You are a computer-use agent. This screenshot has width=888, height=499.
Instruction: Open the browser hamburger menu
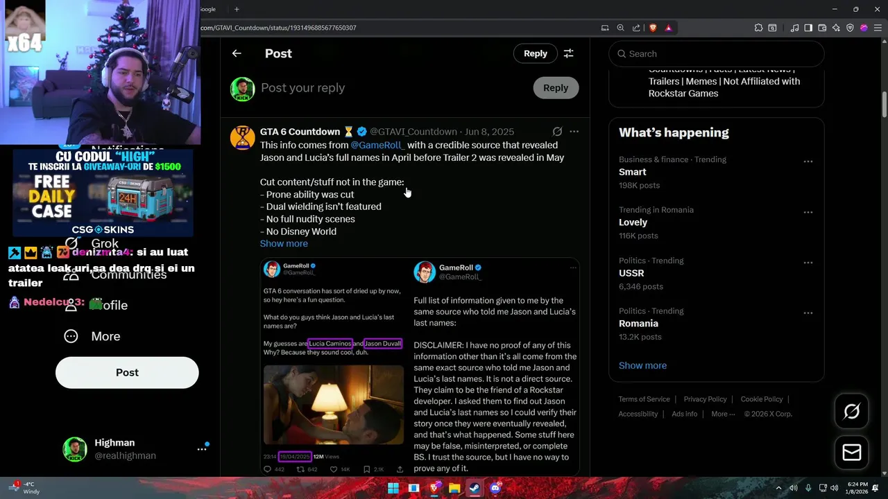(878, 28)
